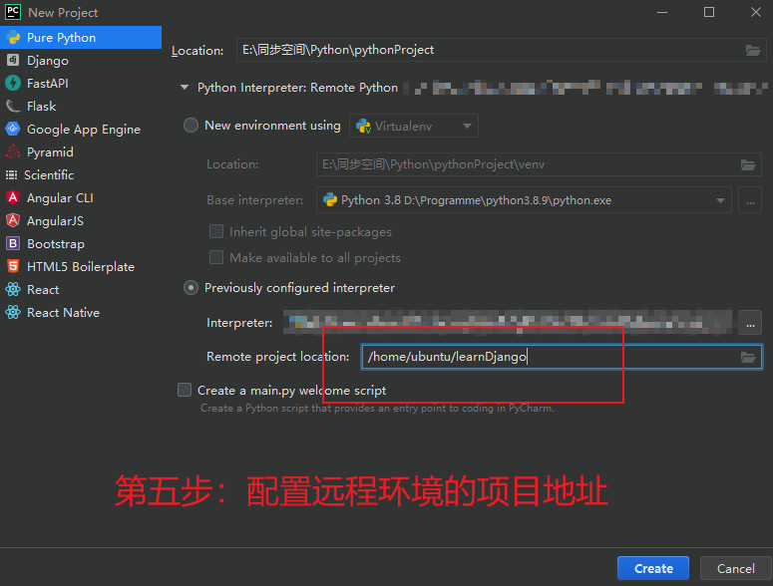Enable Create a main.py welcome script
Viewport: 773px width, 586px height.
pyautogui.click(x=185, y=390)
